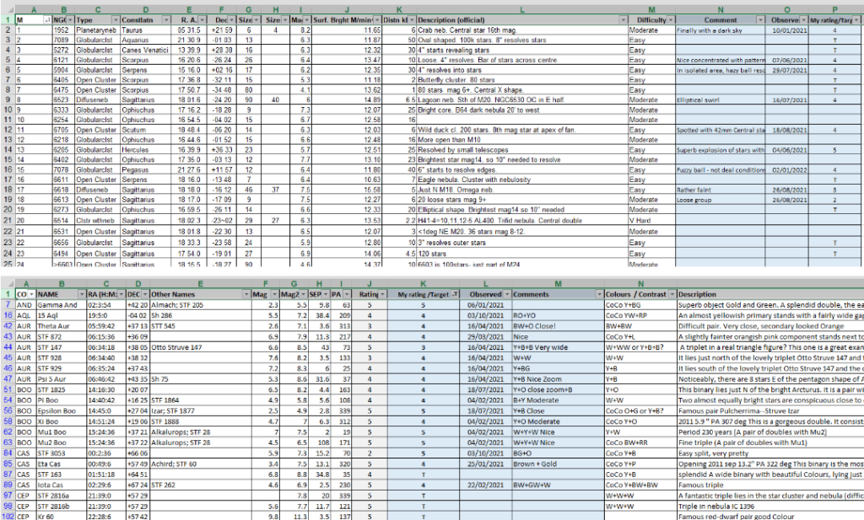
Task: Open the CO column filter dropdown
Action: click(x=32, y=294)
